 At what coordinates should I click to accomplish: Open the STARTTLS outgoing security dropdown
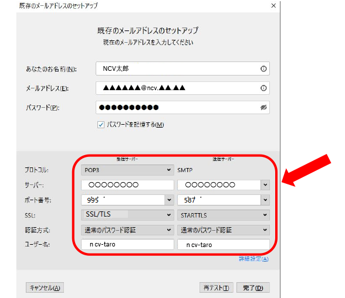(x=224, y=215)
